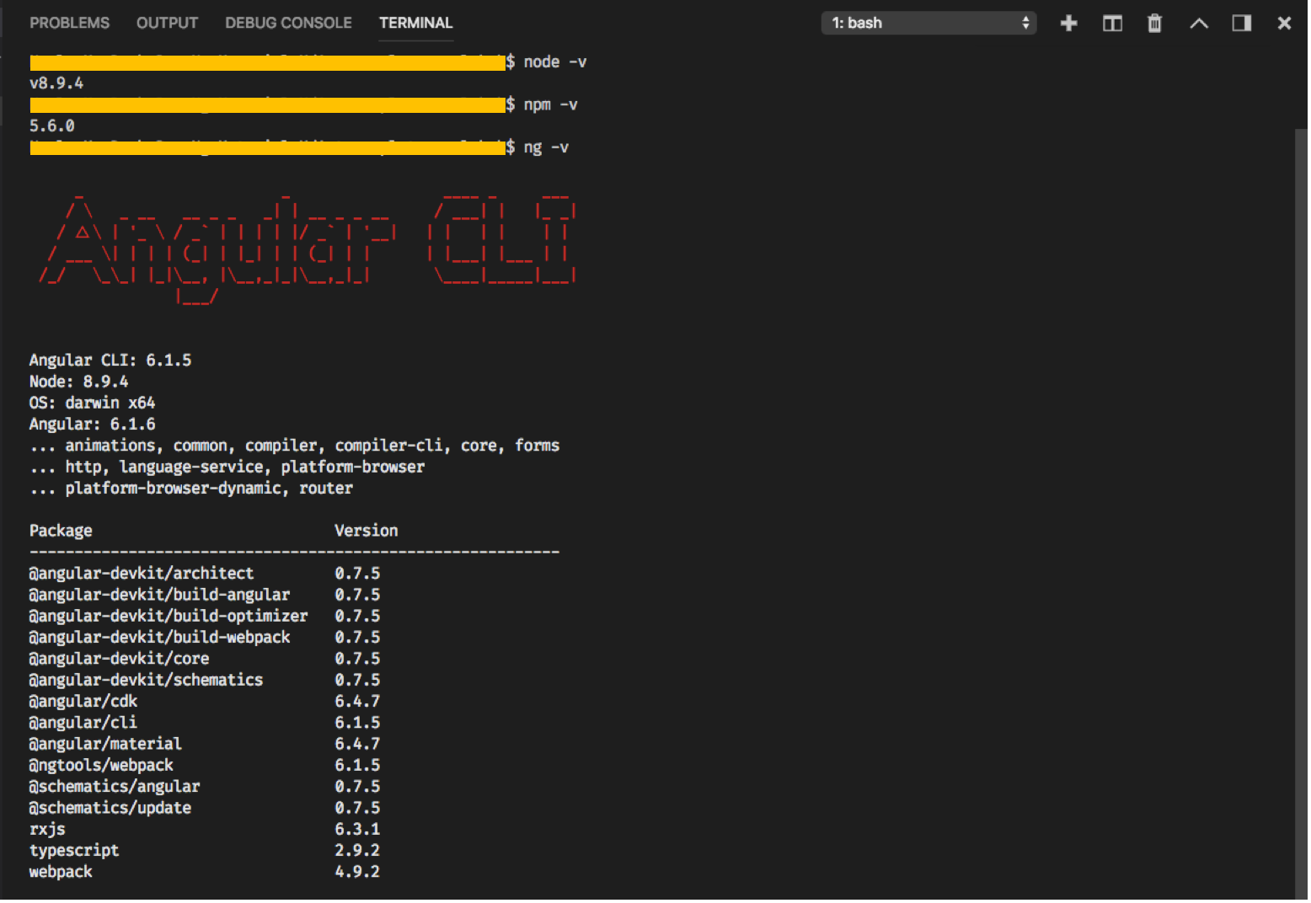Click '@angular-devkit/core' package name
The image size is (1311, 903).
[120, 659]
